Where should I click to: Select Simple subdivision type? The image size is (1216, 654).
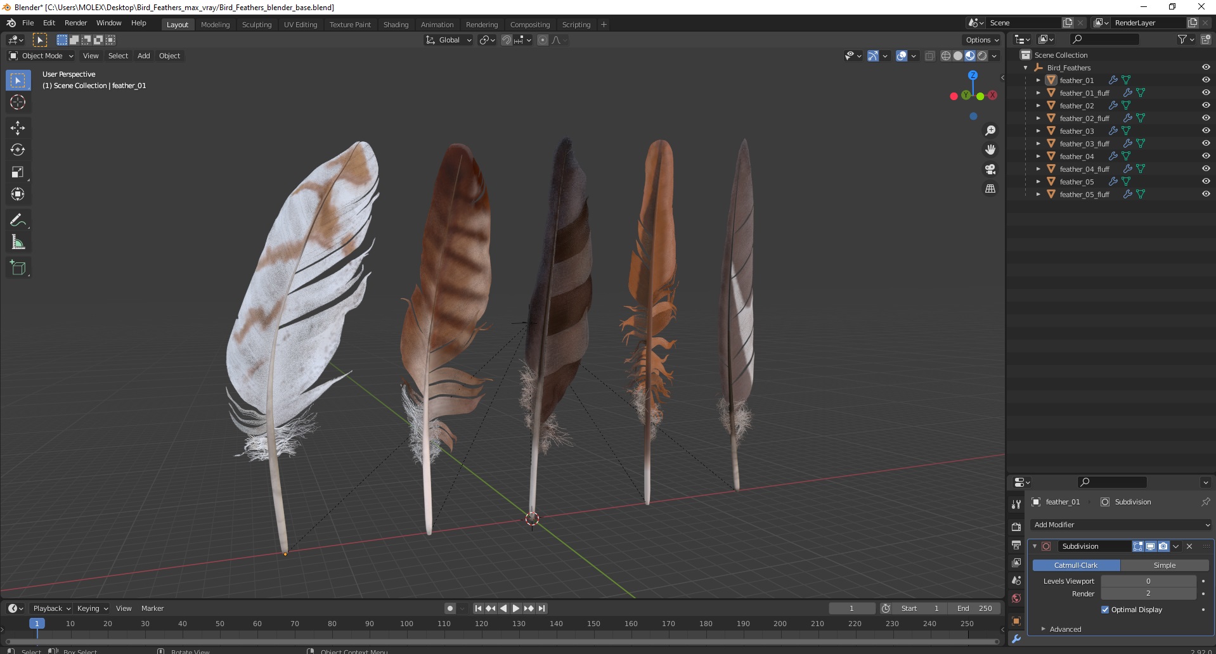(x=1165, y=565)
